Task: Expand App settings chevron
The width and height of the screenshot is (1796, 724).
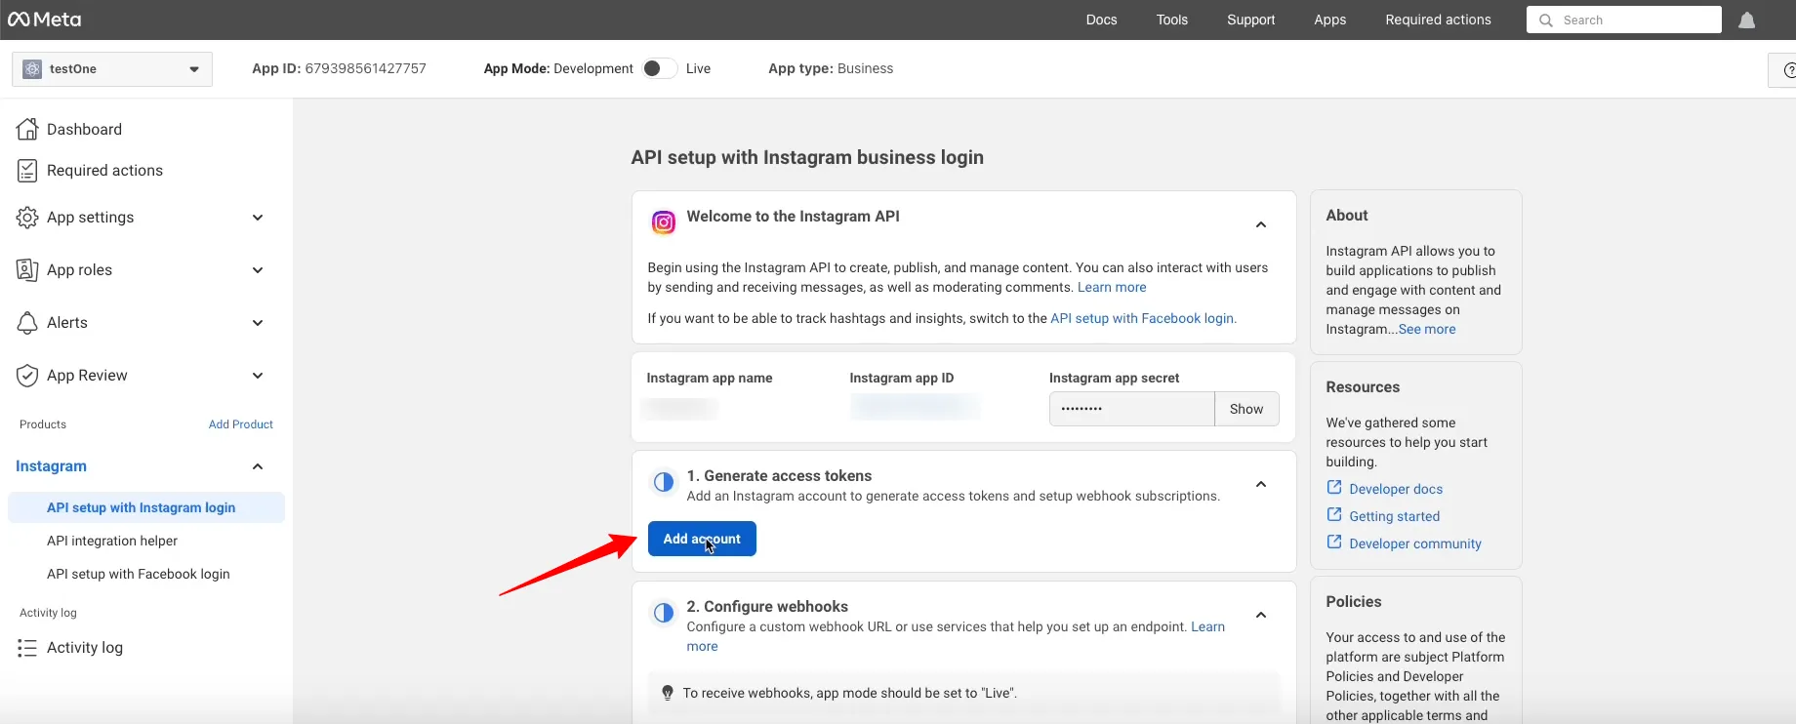Action: 258,218
